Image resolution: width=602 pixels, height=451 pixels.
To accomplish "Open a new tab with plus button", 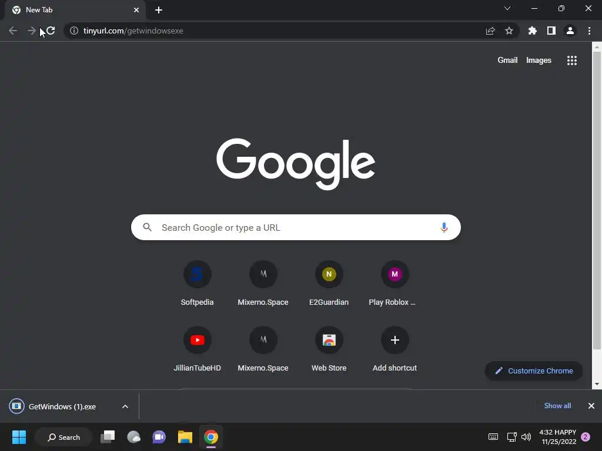I will point(159,10).
